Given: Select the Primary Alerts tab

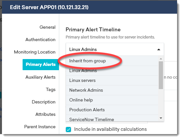Looking at the screenshot, I should tap(41, 65).
